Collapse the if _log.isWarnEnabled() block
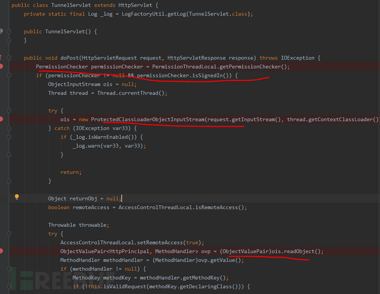380x294 pixels. pyautogui.click(x=9, y=137)
